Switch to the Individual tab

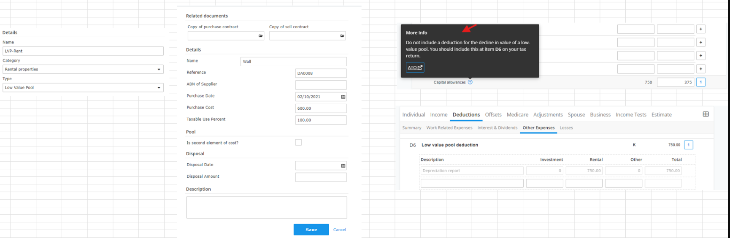414,115
